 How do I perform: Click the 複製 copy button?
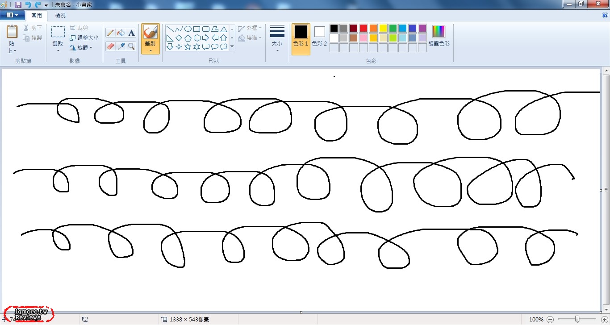pos(33,38)
